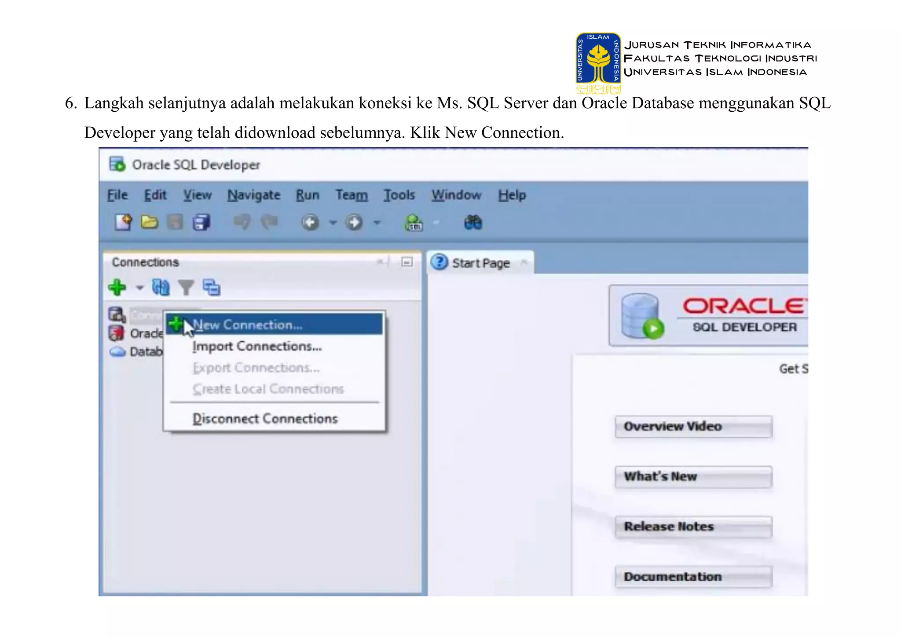Open the File menu
901x637 pixels.
[117, 194]
